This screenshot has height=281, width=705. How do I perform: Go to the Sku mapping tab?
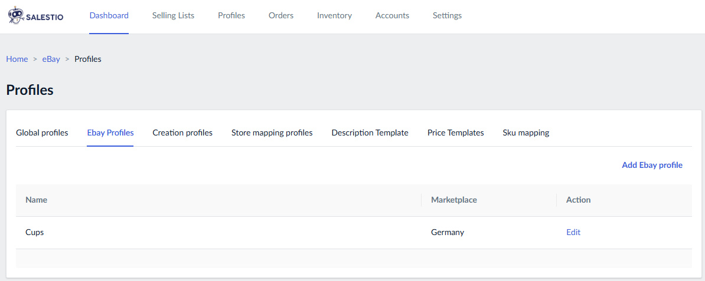pyautogui.click(x=526, y=133)
